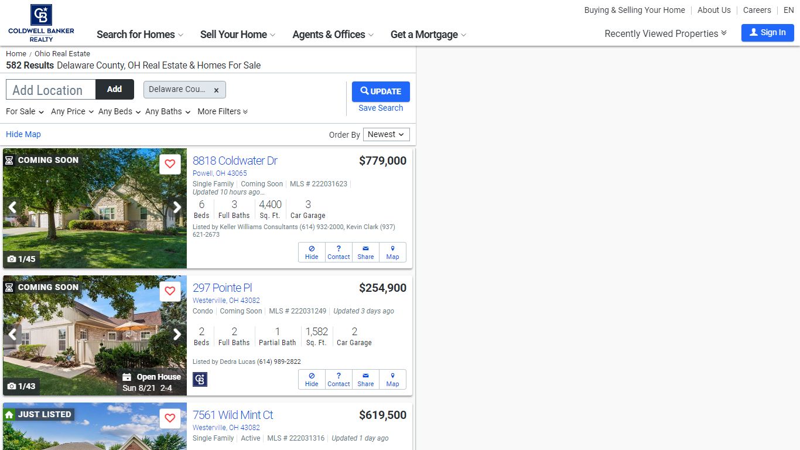Open the 297 Pointe Pl listing title
800x450 pixels.
[223, 288]
